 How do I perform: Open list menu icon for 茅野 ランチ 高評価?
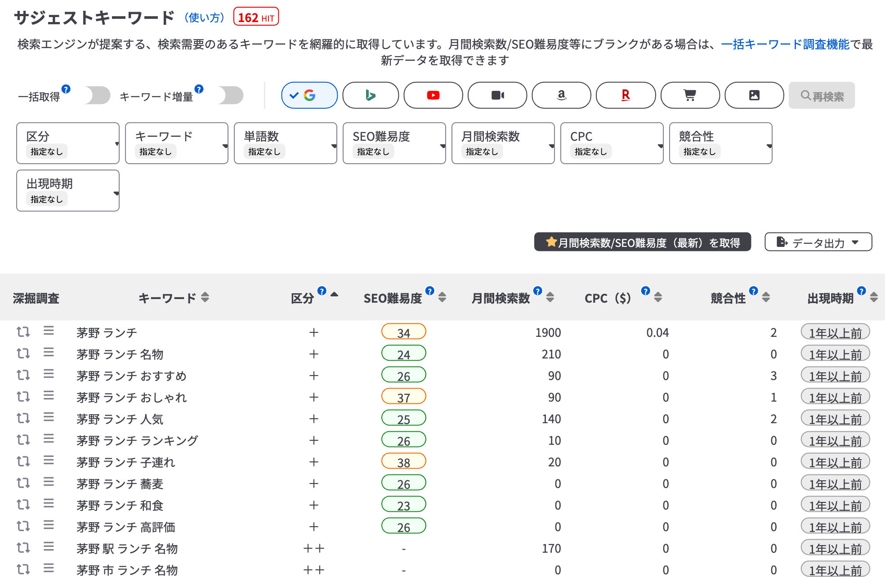pyautogui.click(x=49, y=525)
